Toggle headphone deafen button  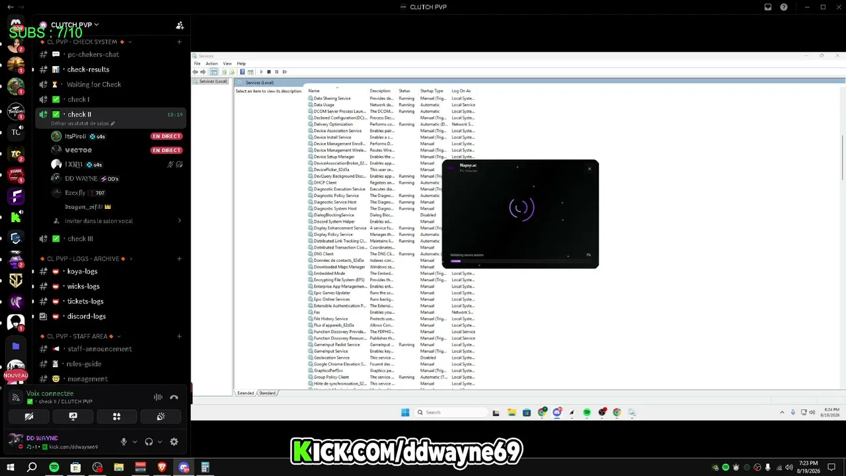point(149,442)
